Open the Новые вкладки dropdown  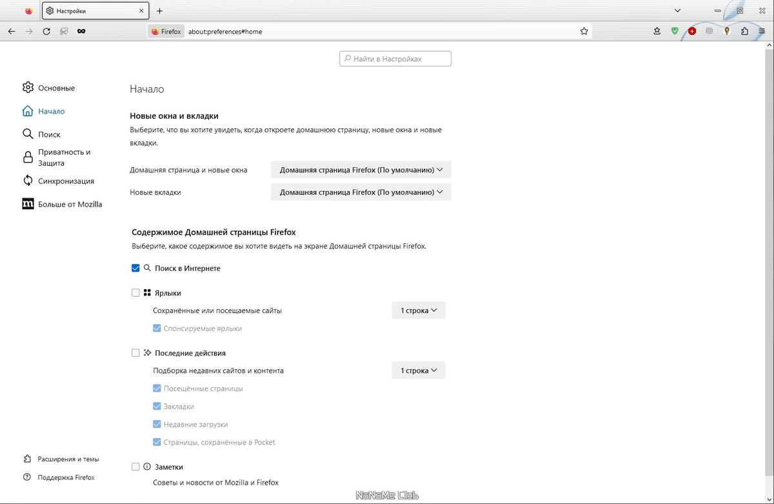(x=361, y=192)
